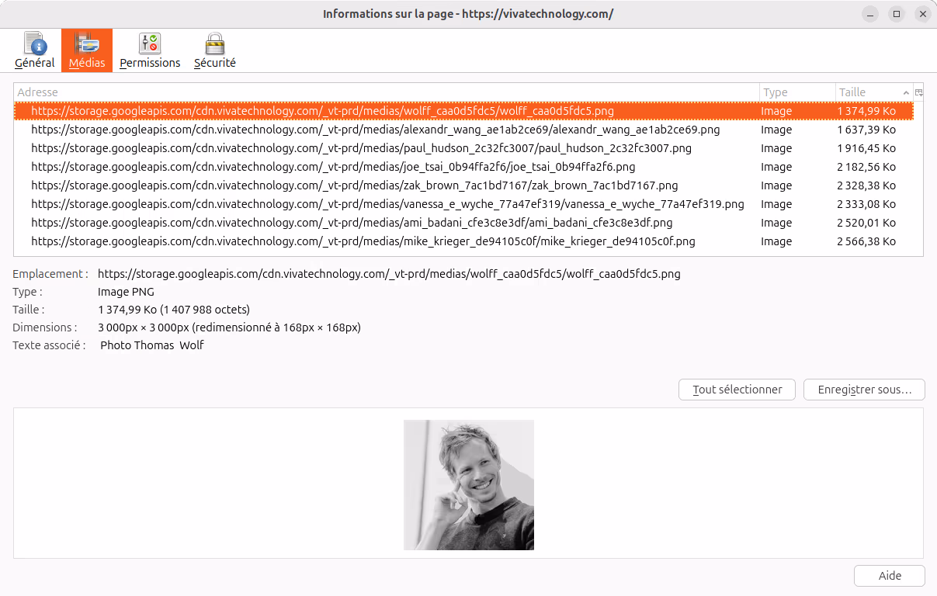Click the size value 2 328,38 Ko
Viewport: 937px width, 596px height.
pyautogui.click(x=866, y=185)
